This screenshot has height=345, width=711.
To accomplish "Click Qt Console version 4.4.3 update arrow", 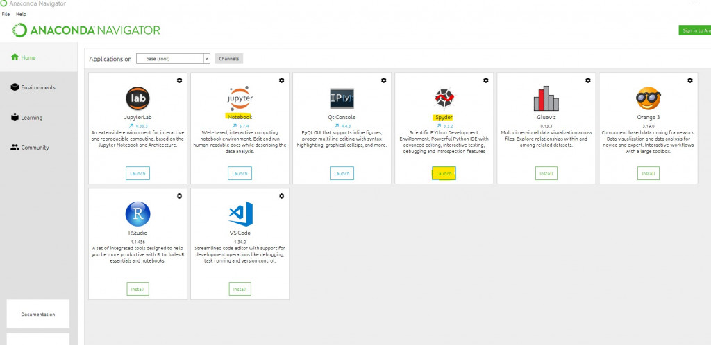I will [337, 126].
